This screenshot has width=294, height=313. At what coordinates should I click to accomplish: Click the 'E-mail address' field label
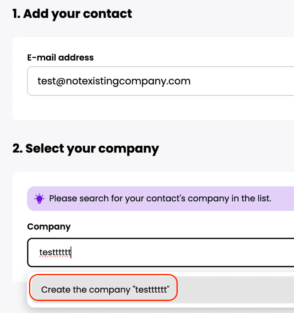click(60, 58)
